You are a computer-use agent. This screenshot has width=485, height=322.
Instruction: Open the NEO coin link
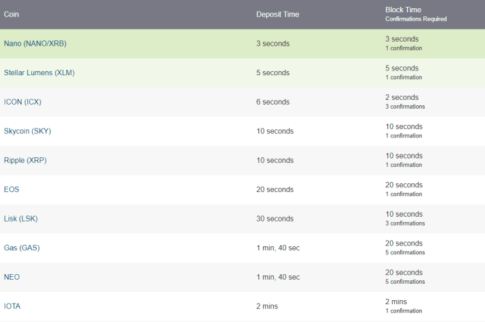[x=12, y=277]
